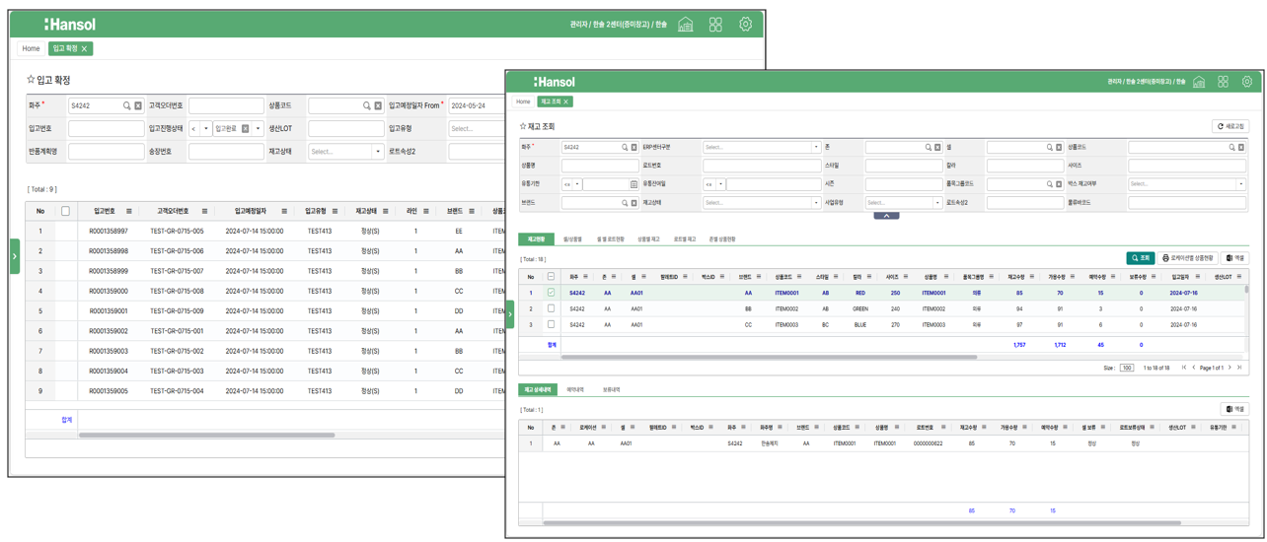This screenshot has height=542, width=1267.
Task: Click the 새로고침 refresh button
Action: pos(1230,127)
